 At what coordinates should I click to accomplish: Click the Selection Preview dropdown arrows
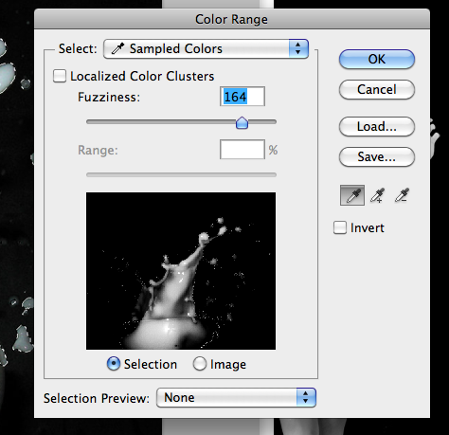click(x=306, y=397)
